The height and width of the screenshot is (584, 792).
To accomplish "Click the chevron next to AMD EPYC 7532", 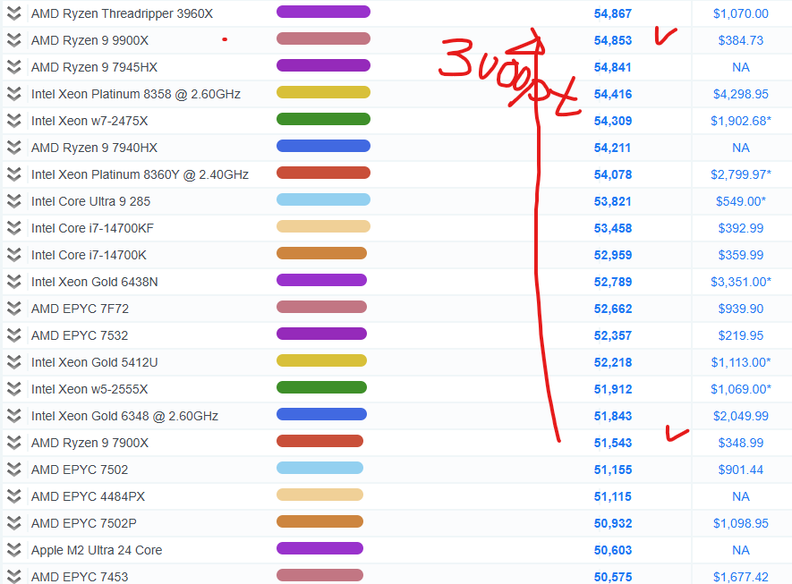I will (14, 335).
